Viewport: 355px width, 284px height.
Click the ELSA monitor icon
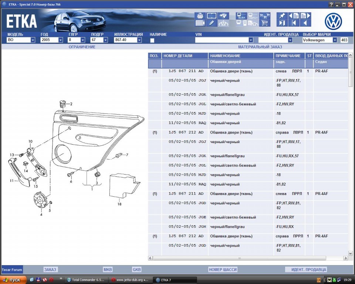coord(241,16)
